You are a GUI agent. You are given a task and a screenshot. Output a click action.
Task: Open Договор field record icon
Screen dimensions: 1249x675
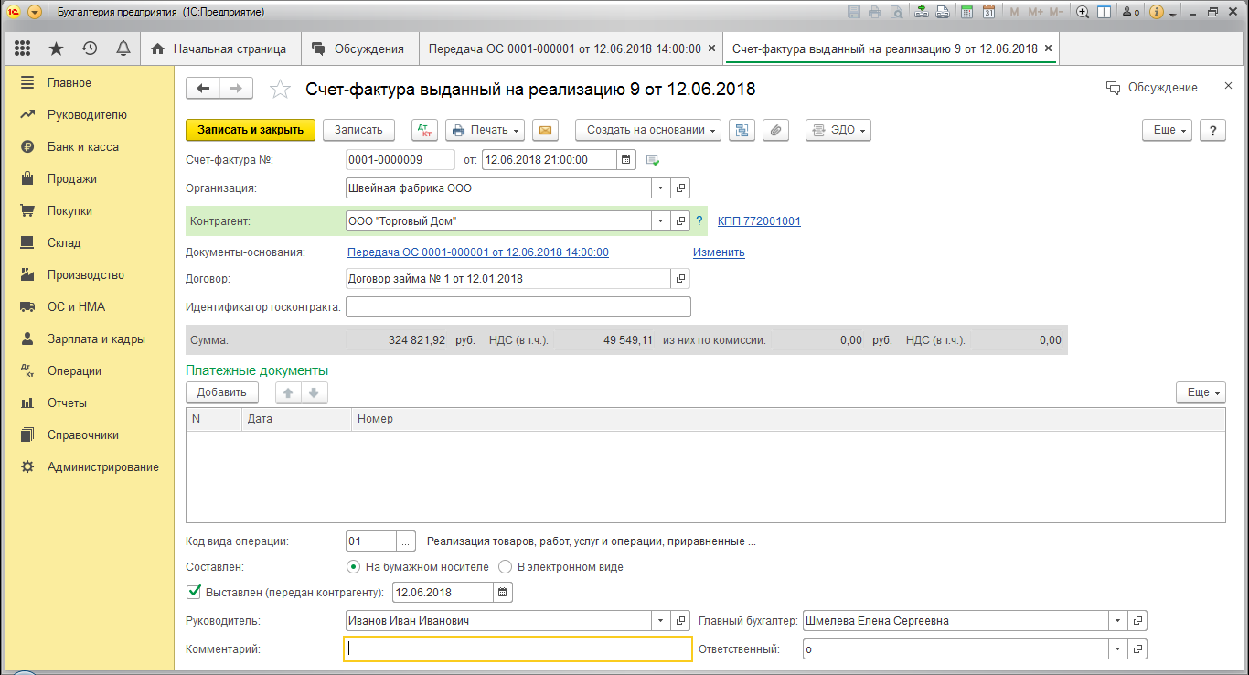click(x=681, y=279)
